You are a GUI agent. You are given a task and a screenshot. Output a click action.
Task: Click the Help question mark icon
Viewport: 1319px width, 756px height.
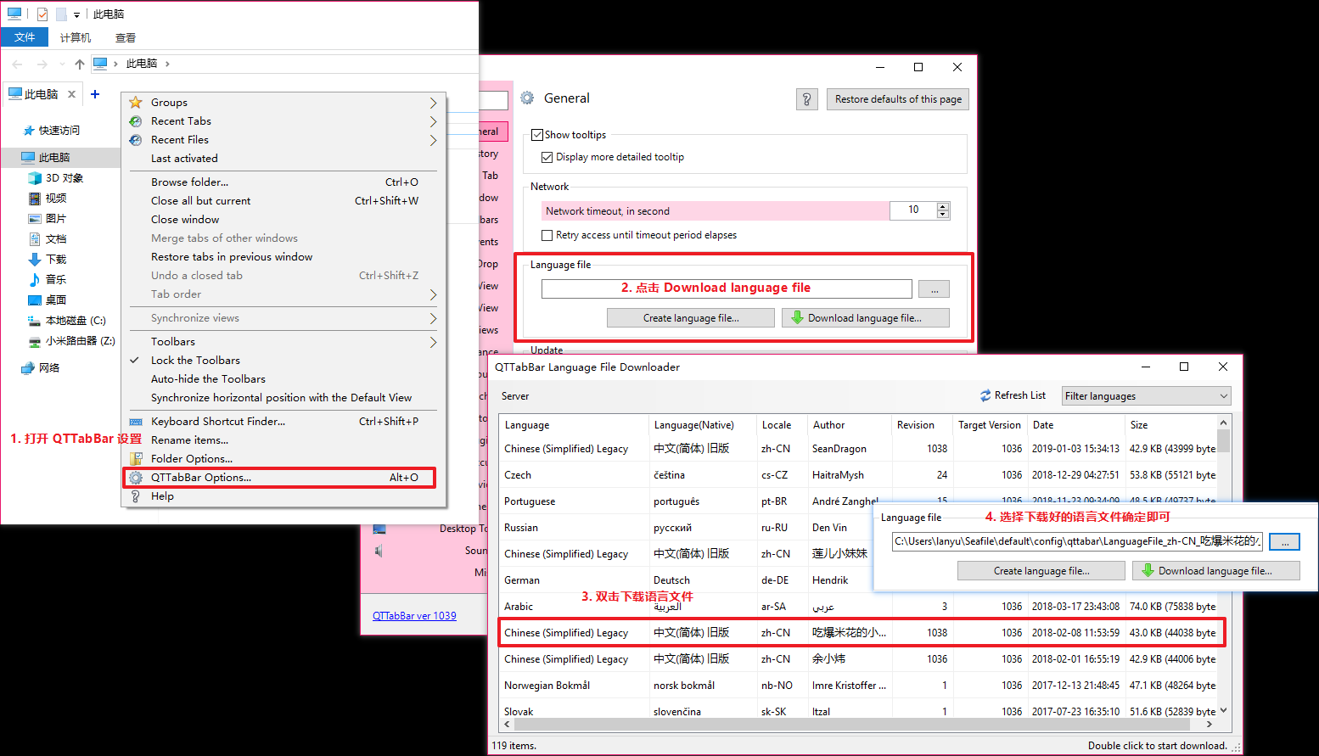click(x=136, y=496)
